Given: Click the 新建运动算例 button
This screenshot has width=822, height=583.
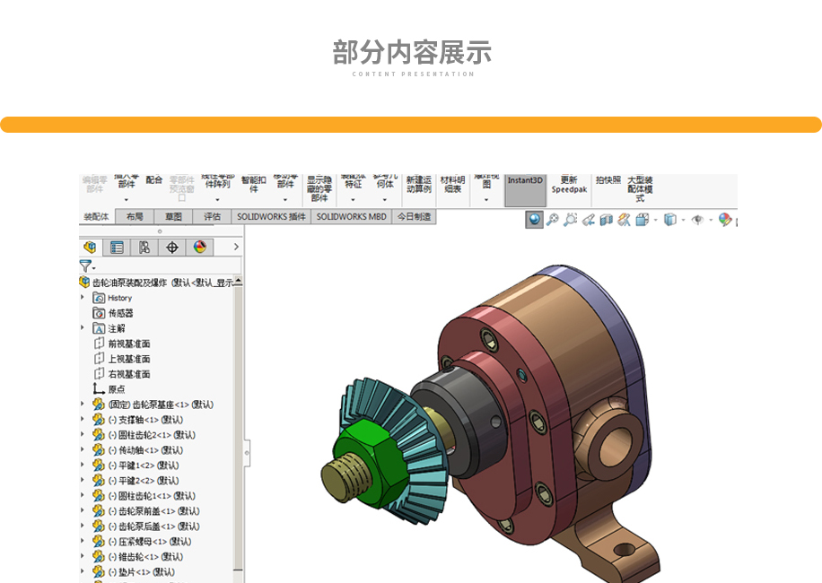Looking at the screenshot, I should pos(419,185).
